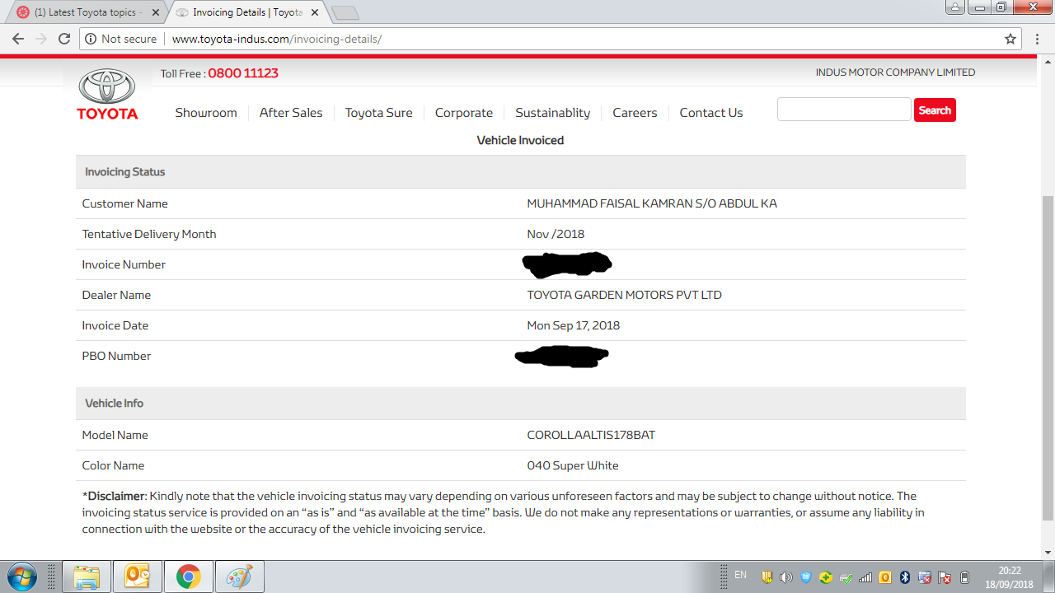The height and width of the screenshot is (593, 1055).
Task: Click the Dealer Name label
Action: [x=116, y=295]
